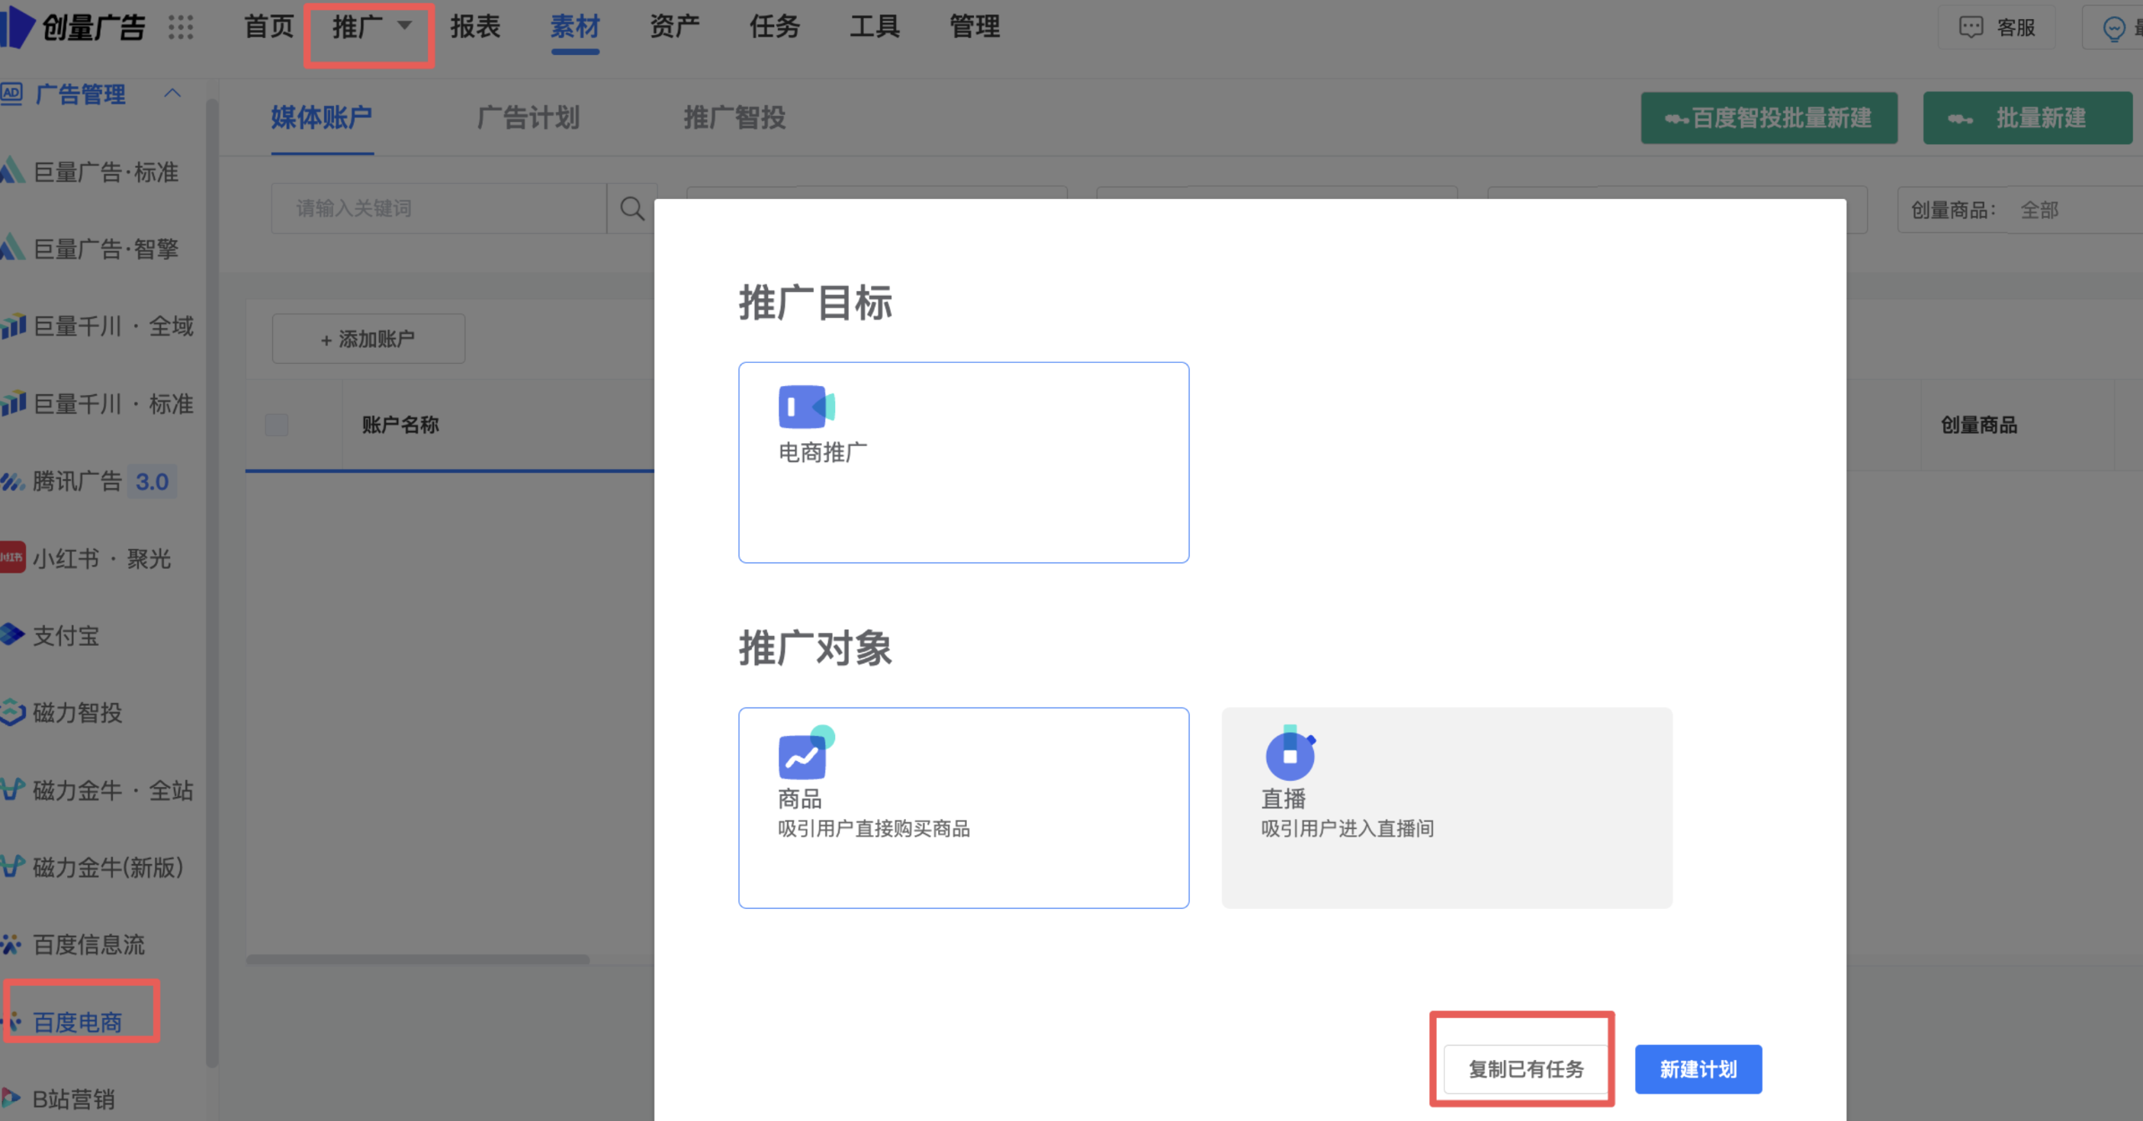Click the 直播 live stream icon
Viewport: 2143px width, 1121px height.
[x=1290, y=753]
